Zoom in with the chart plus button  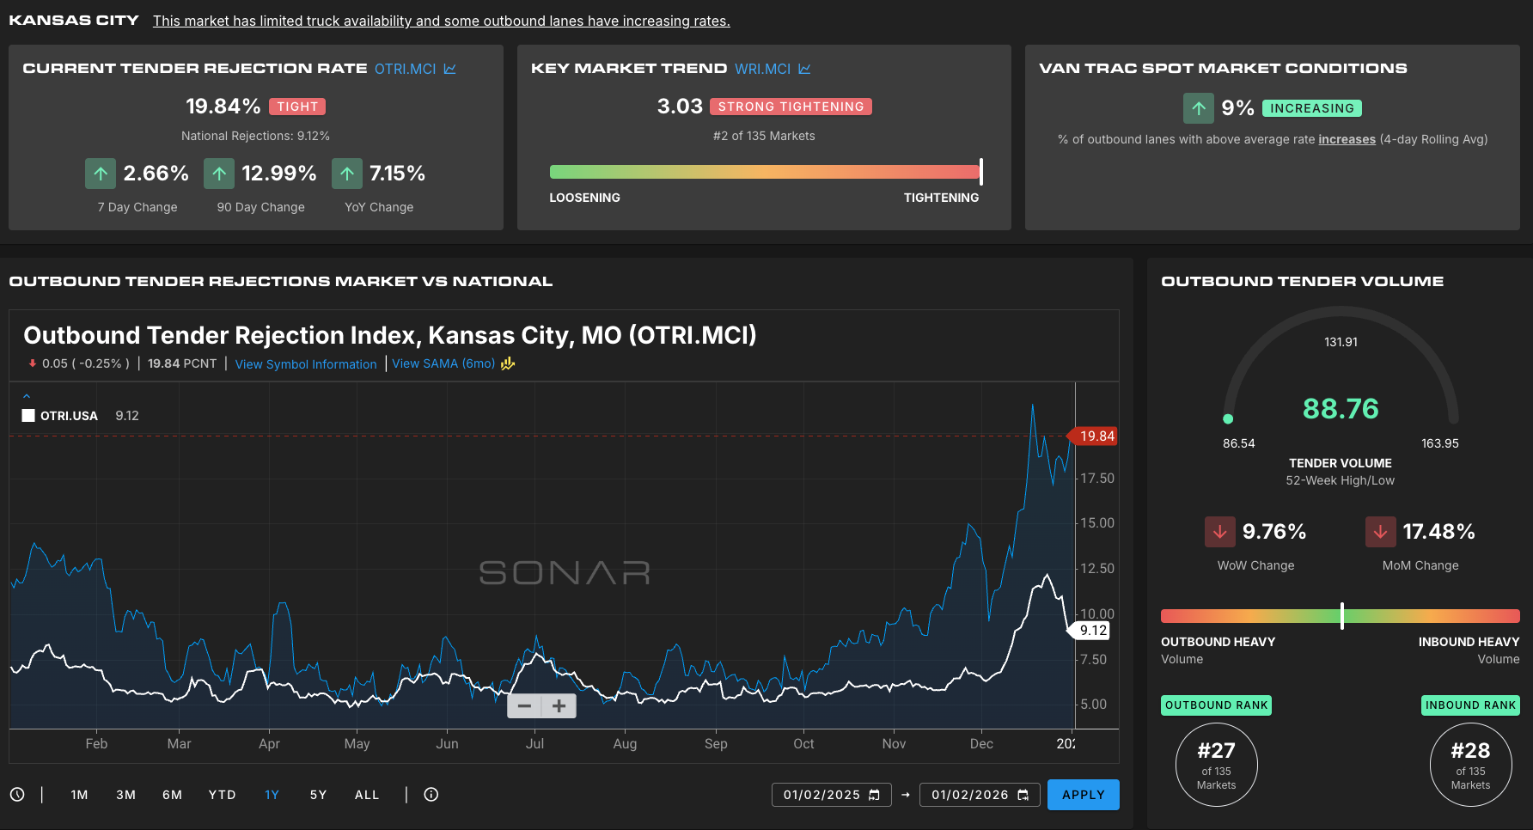(x=559, y=706)
